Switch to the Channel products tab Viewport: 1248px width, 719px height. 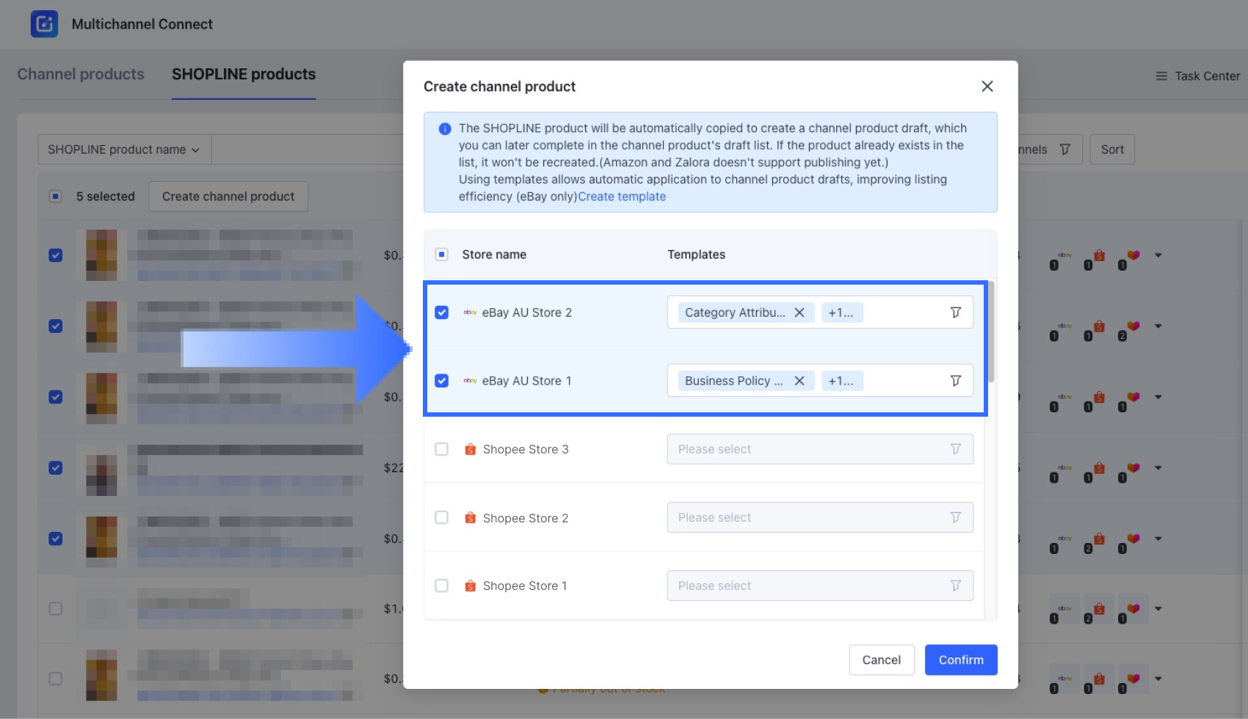pos(81,74)
